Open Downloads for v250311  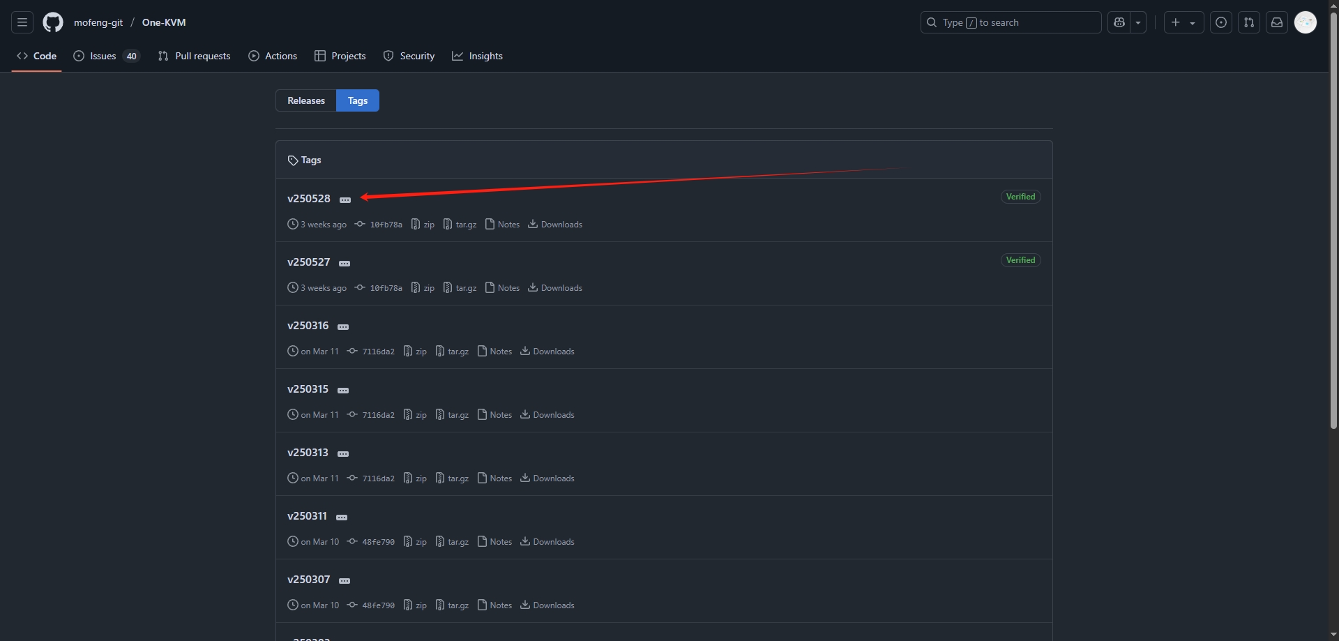click(547, 542)
